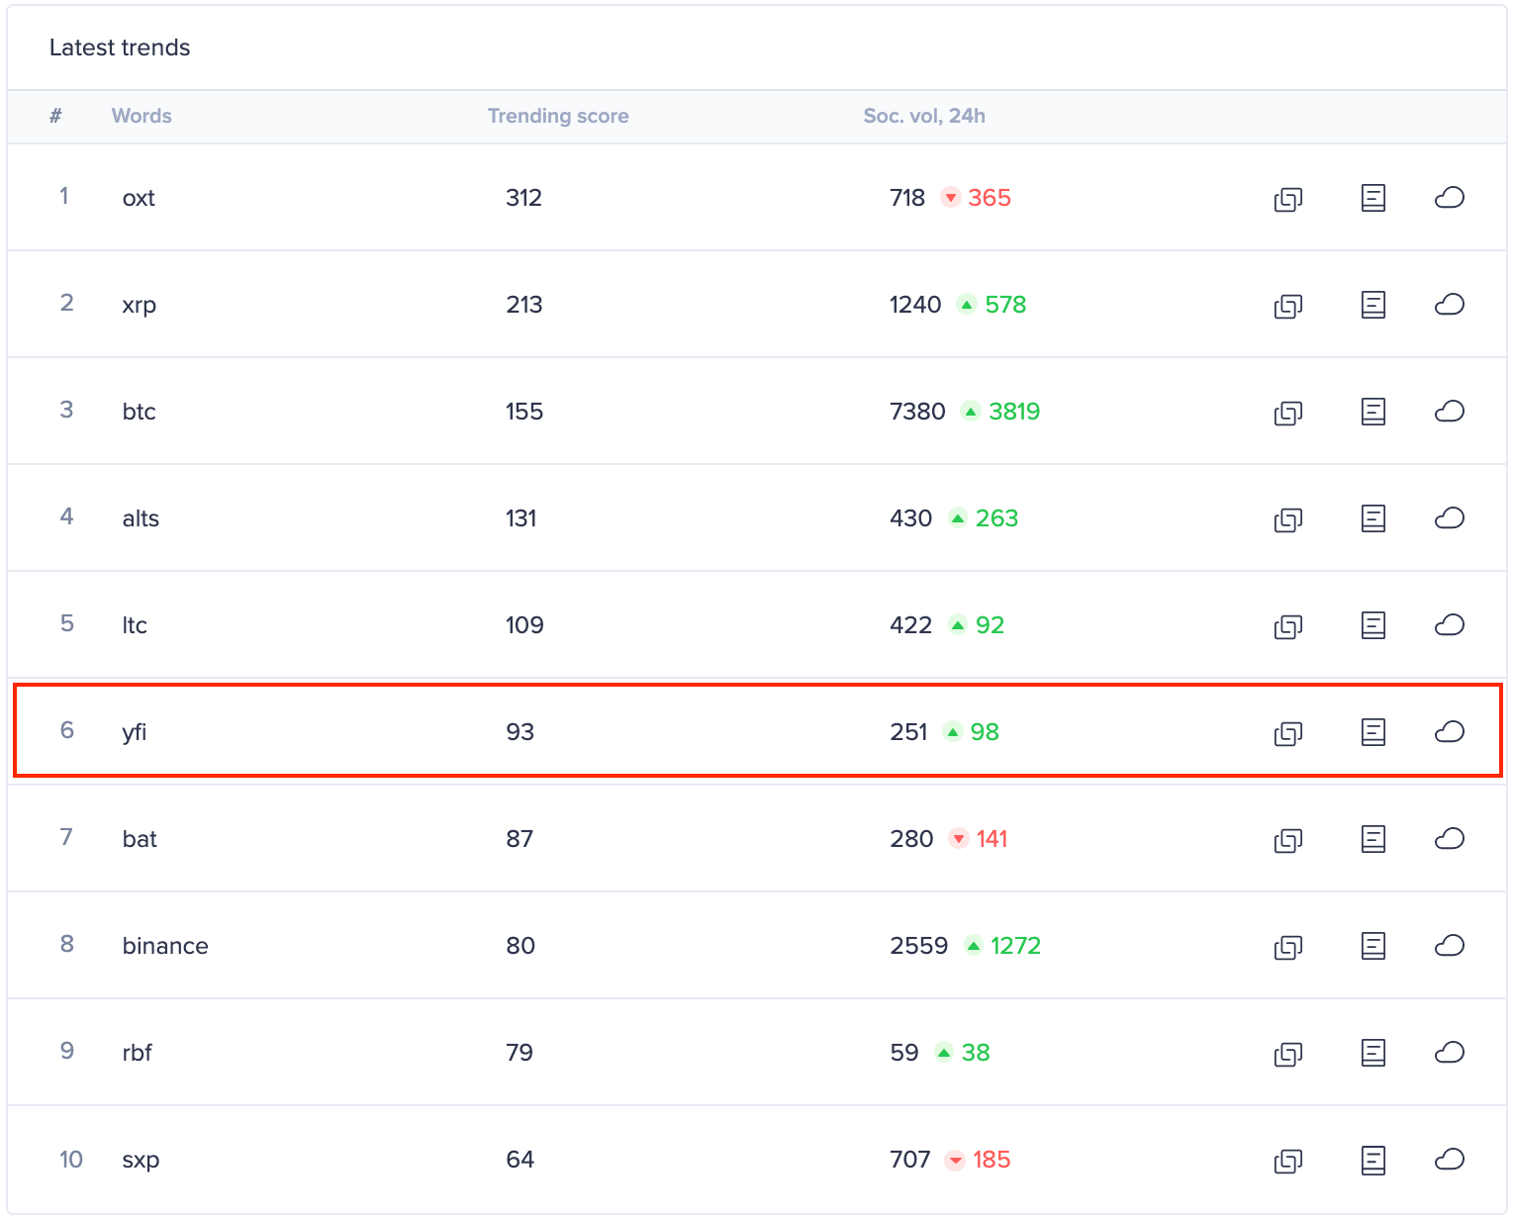Viewport: 1514px width, 1217px height.
Task: Click overlapping squares icon in bat row
Action: tap(1287, 840)
